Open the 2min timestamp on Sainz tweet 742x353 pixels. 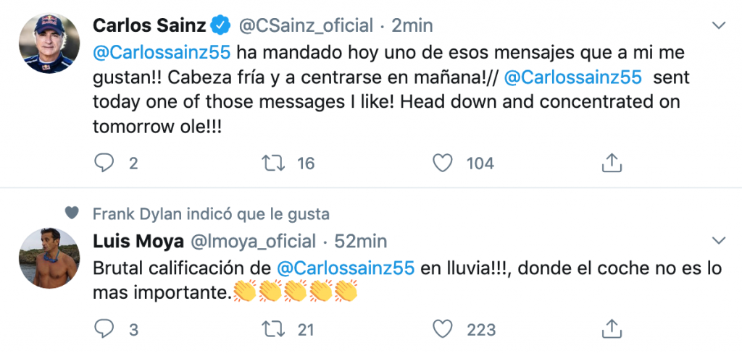(412, 26)
